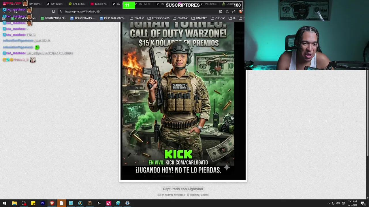369x207 pixels.
Task: Switch to the (99+)Terner... tab
Action: [x=35, y=4]
